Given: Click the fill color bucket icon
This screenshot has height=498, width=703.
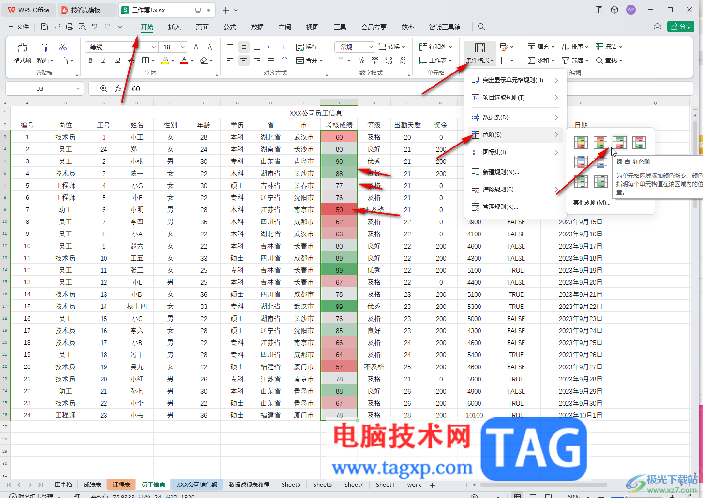Looking at the screenshot, I should pyautogui.click(x=165, y=60).
